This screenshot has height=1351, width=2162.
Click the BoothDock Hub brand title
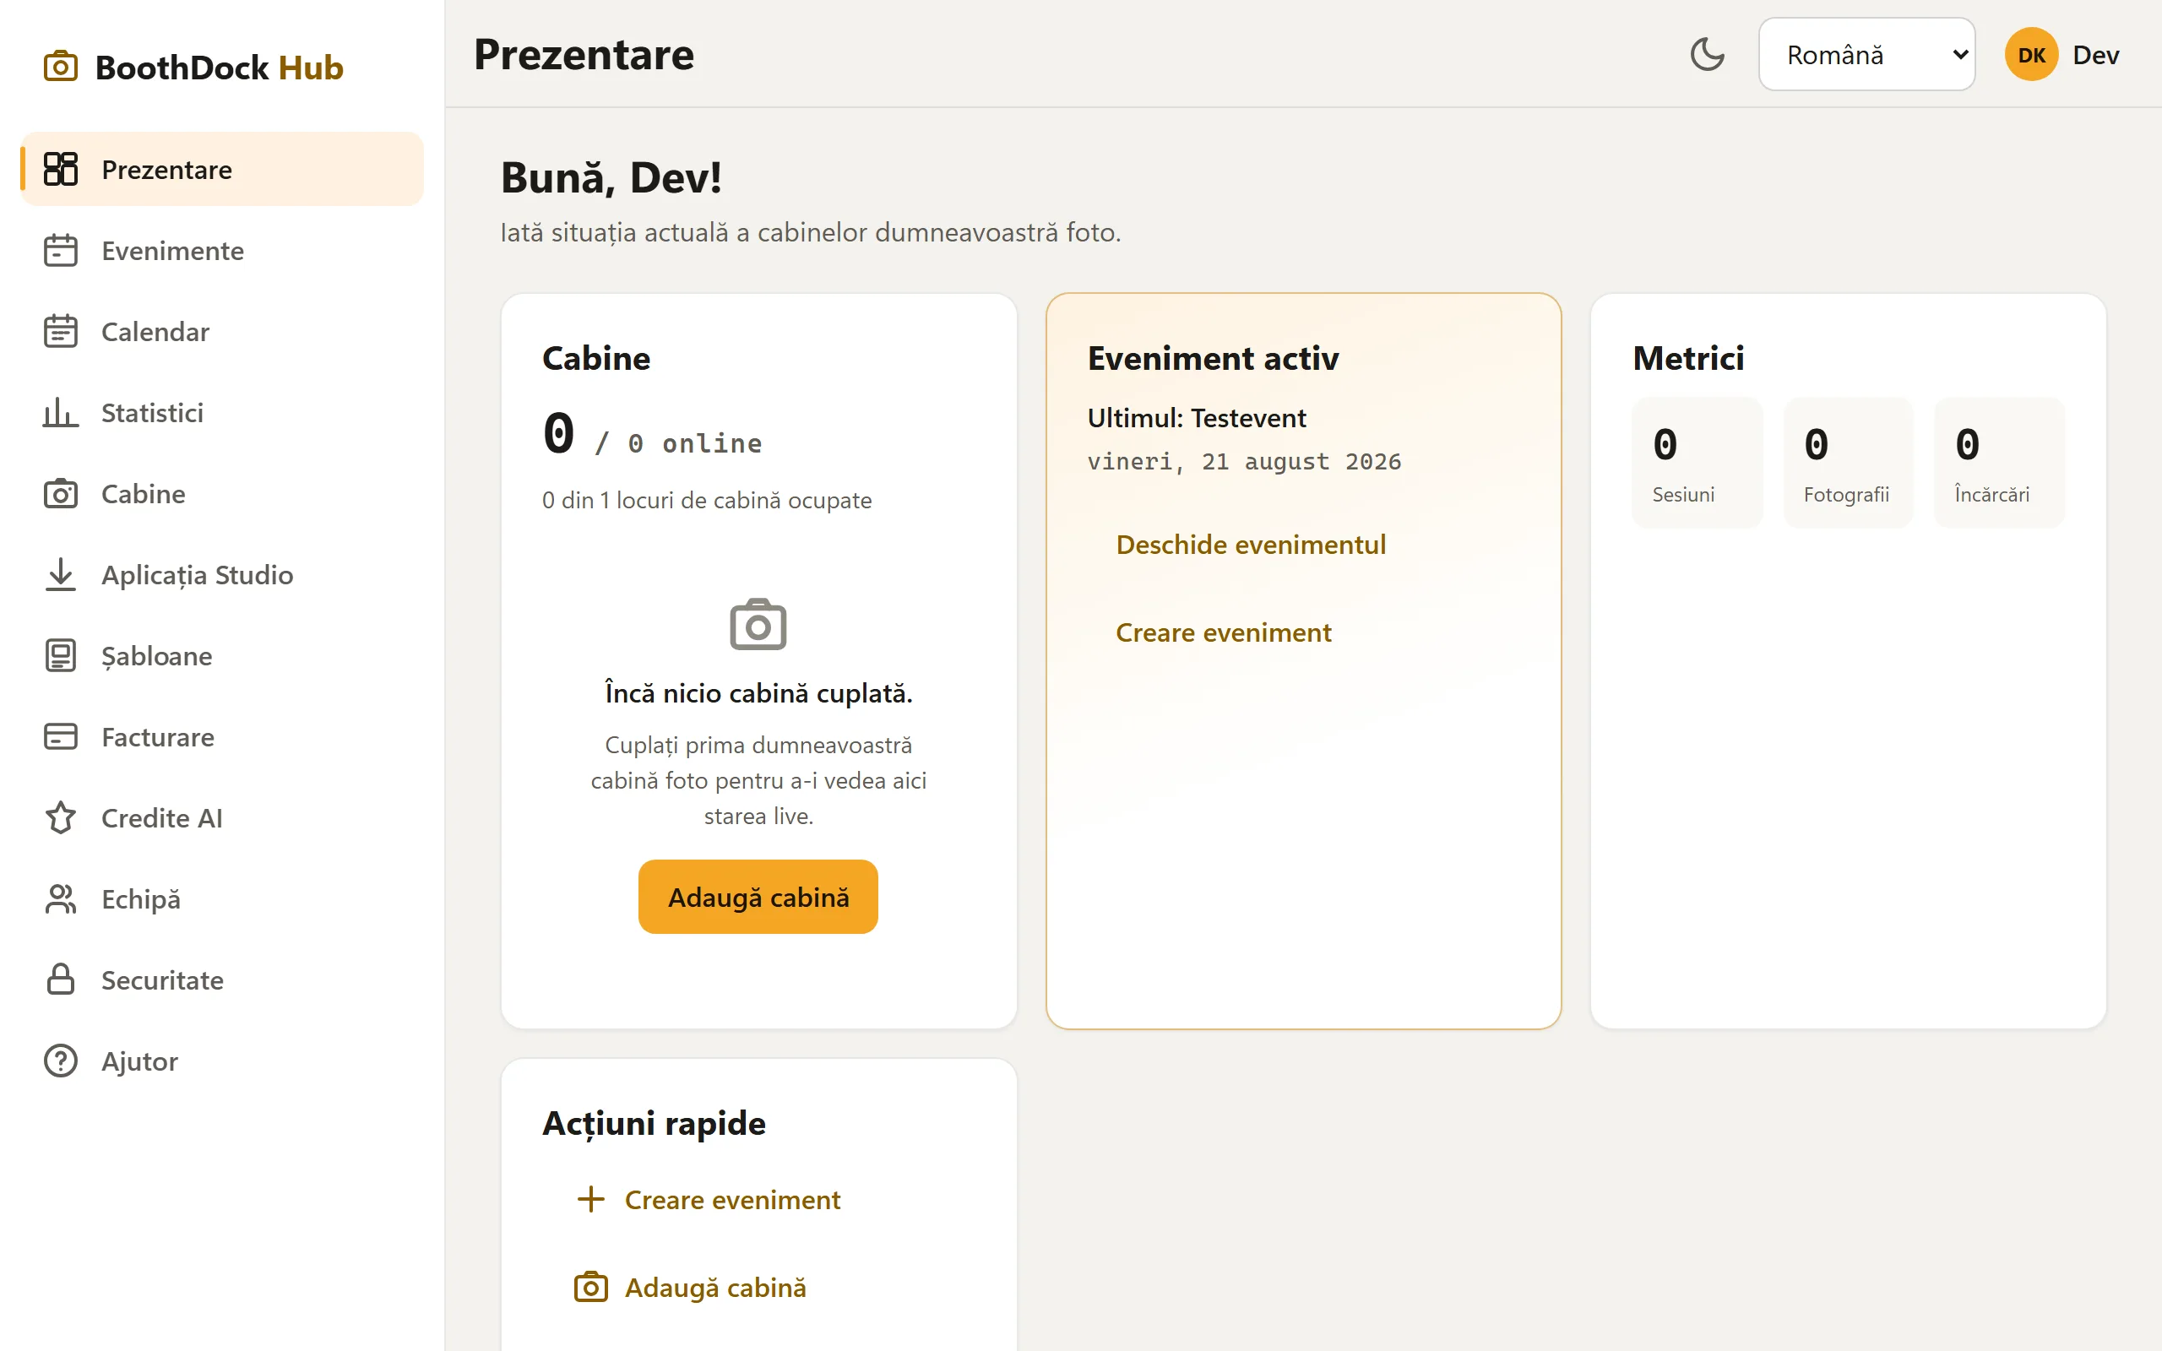coord(219,67)
